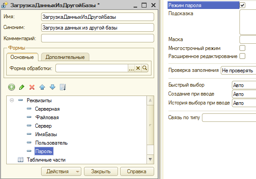Enable Расширенное редактирование checkbox

pyautogui.click(x=243, y=56)
